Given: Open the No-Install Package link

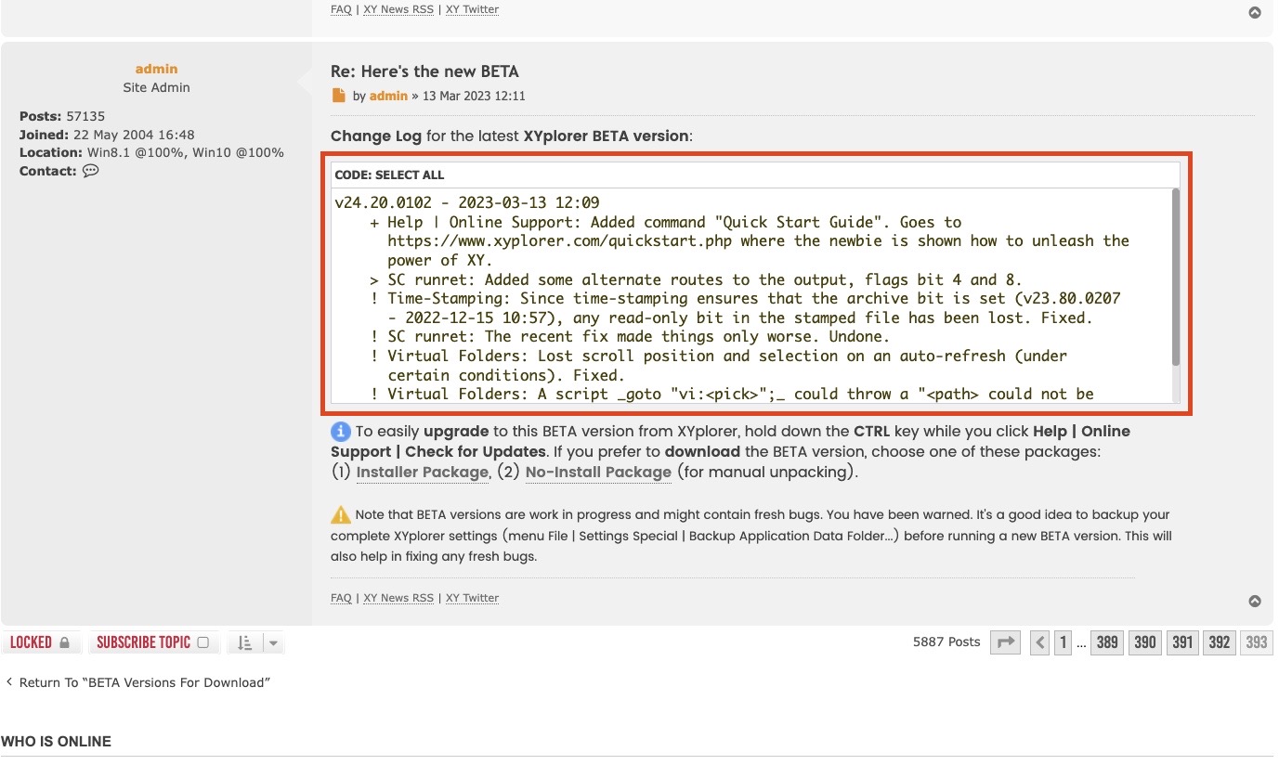Looking at the screenshot, I should (x=598, y=473).
